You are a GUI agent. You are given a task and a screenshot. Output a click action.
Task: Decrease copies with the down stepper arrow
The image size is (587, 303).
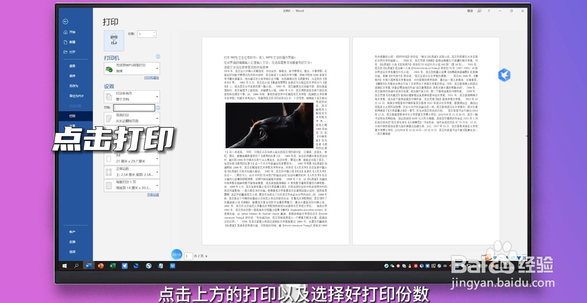(x=154, y=36)
